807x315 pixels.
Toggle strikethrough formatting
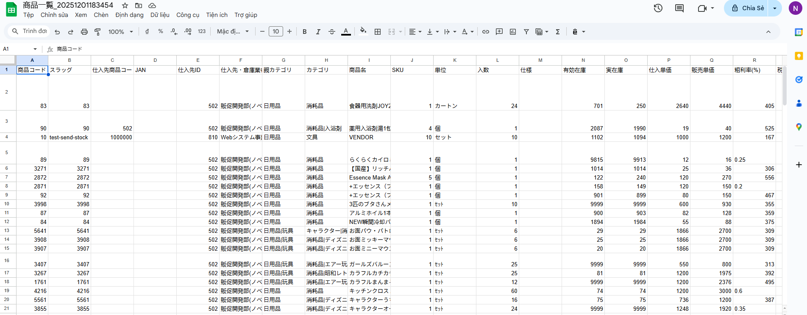(x=331, y=32)
